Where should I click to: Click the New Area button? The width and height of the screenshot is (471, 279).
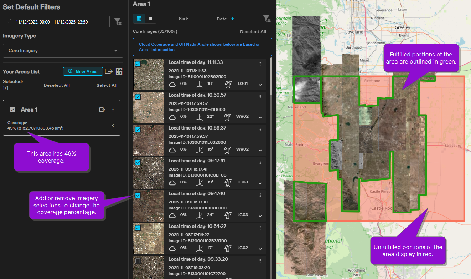83,71
